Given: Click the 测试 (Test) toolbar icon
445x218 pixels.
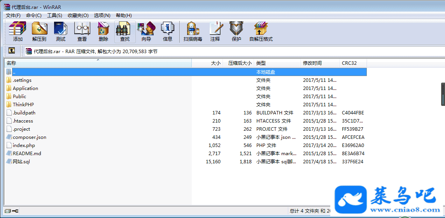Looking at the screenshot, I should click(61, 31).
